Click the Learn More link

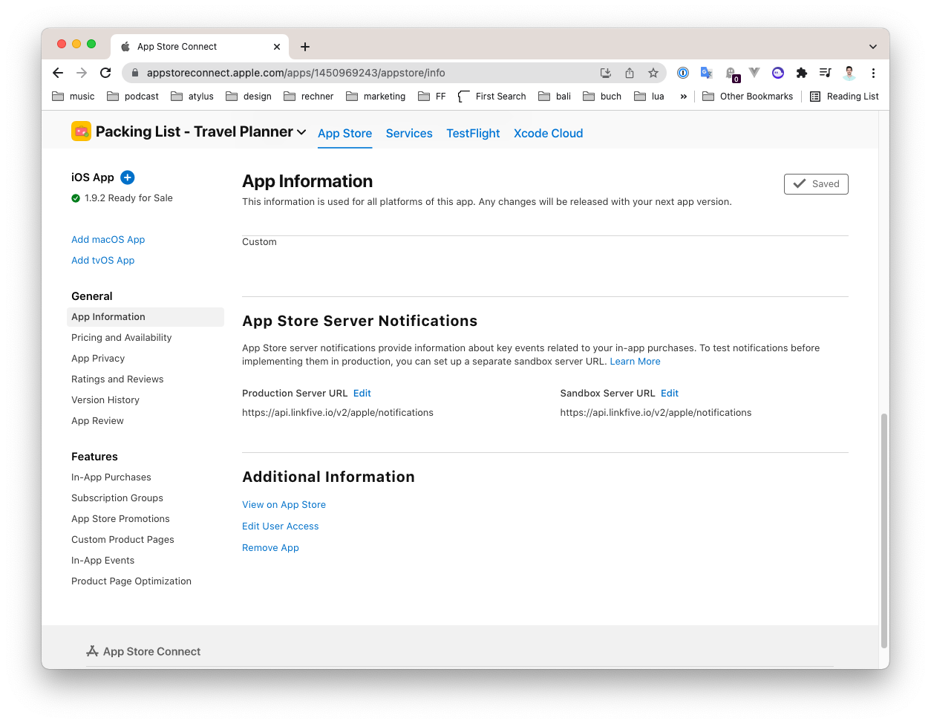(636, 362)
